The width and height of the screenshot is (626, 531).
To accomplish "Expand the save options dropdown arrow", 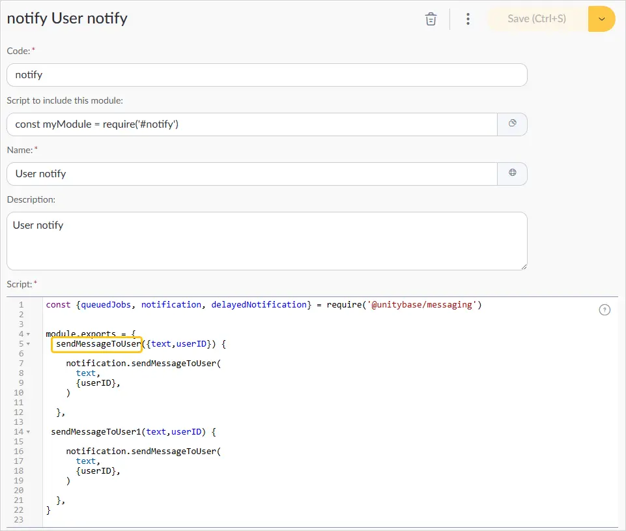I will [x=602, y=19].
